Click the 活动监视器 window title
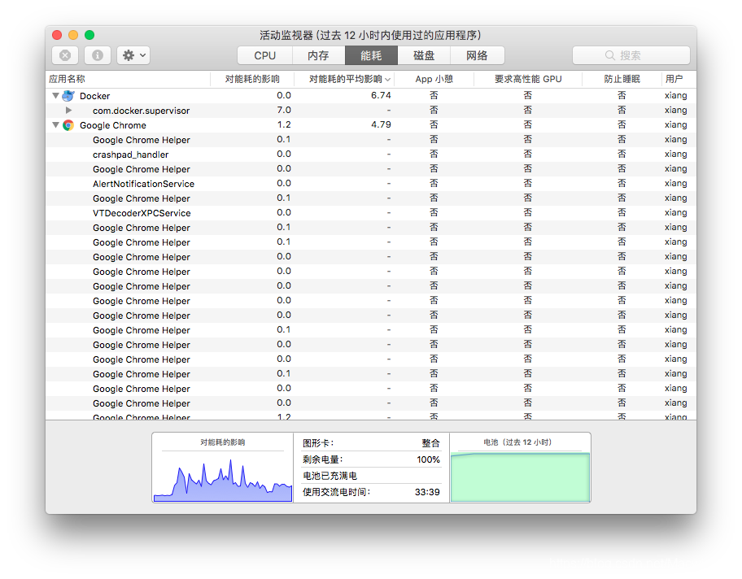 coord(370,36)
